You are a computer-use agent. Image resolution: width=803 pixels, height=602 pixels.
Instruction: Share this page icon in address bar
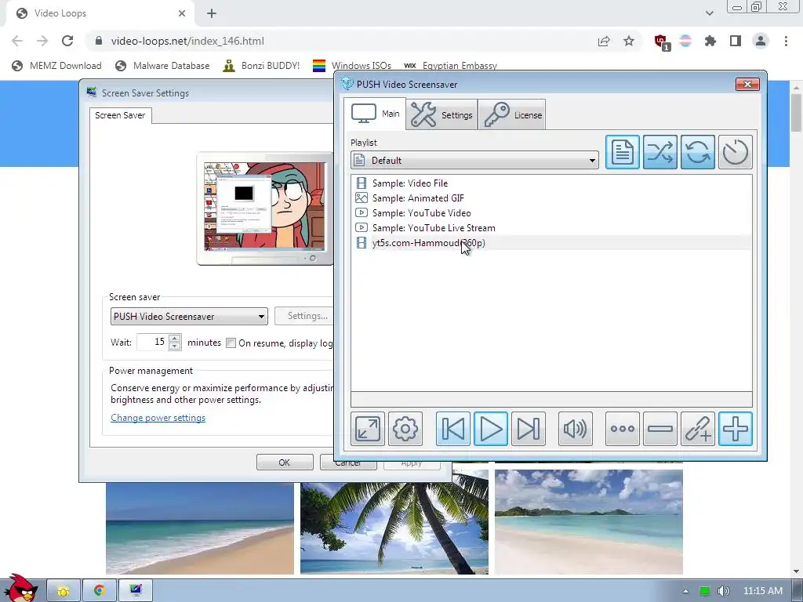(604, 41)
